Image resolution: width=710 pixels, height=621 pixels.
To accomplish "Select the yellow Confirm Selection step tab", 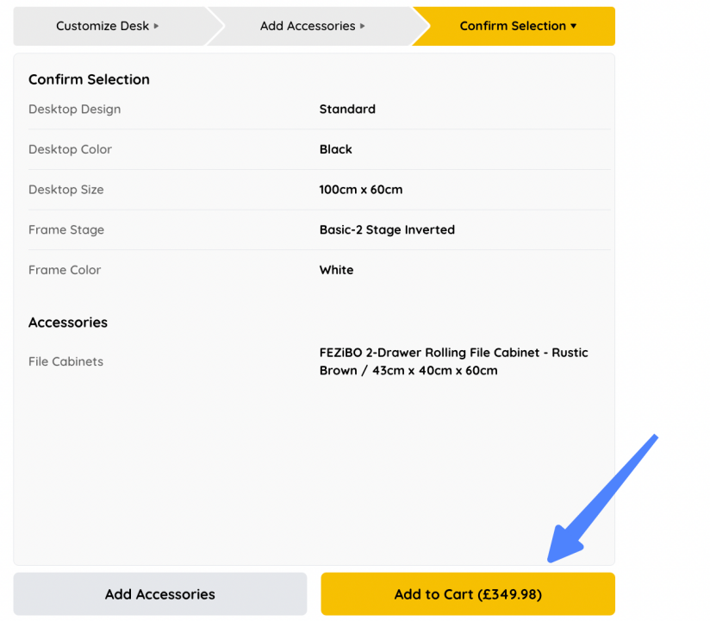I will (512, 26).
